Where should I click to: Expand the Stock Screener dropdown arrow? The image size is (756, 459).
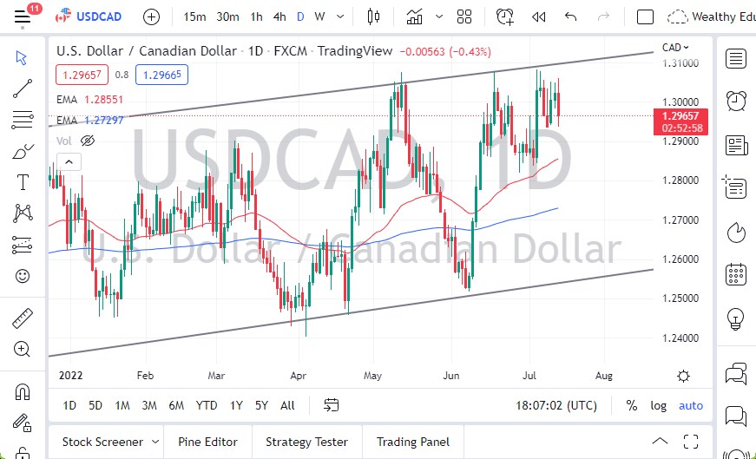click(x=155, y=442)
